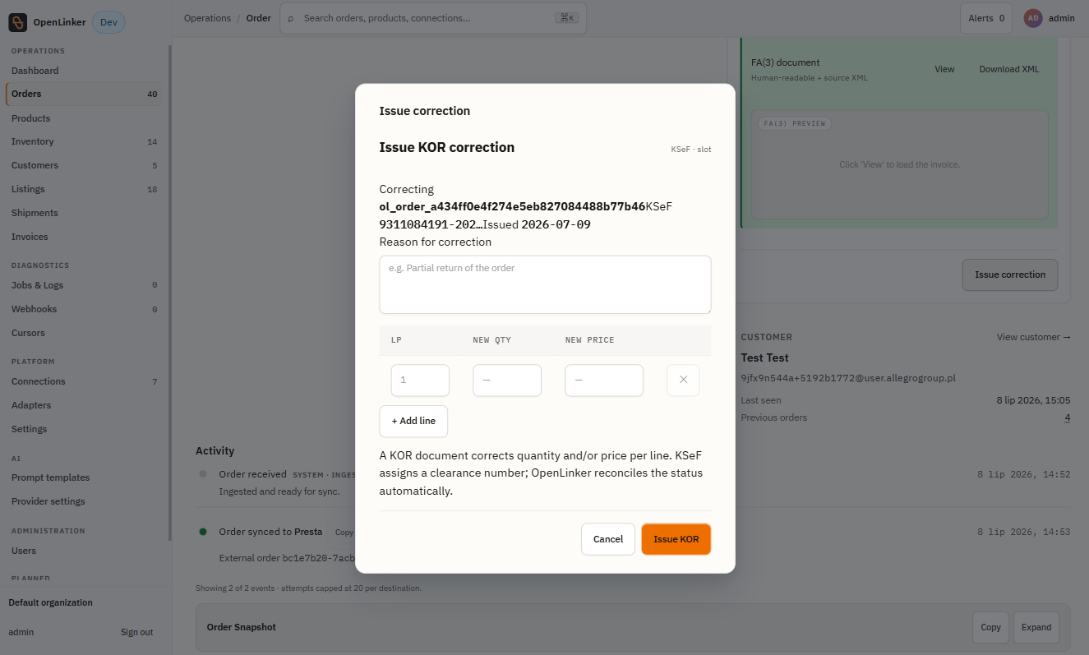Click the search magnifier icon
Screen dimensions: 1089x655
(x=290, y=18)
